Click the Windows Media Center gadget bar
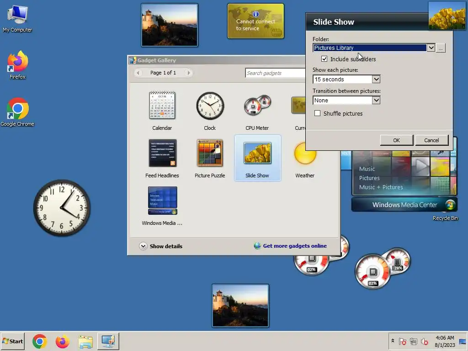The height and width of the screenshot is (351, 468). [404, 205]
